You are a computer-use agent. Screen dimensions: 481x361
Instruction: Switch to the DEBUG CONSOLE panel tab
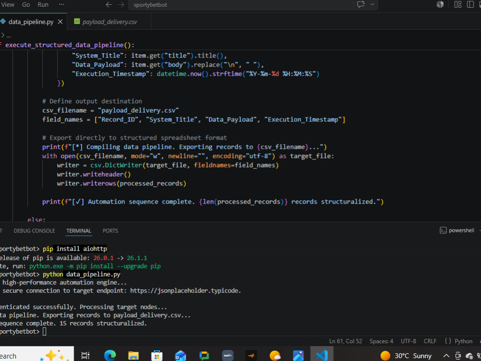pyautogui.click(x=34, y=231)
